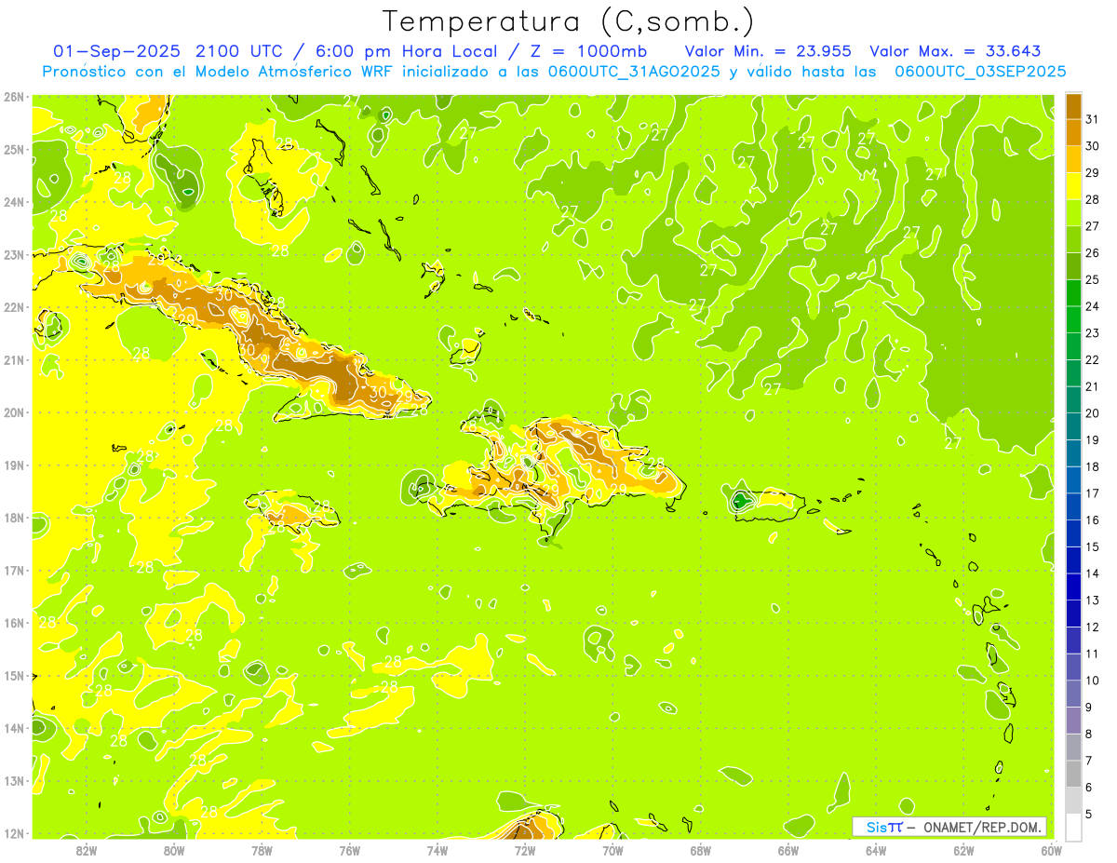Click the 18N latitude axis label

pyautogui.click(x=13, y=518)
